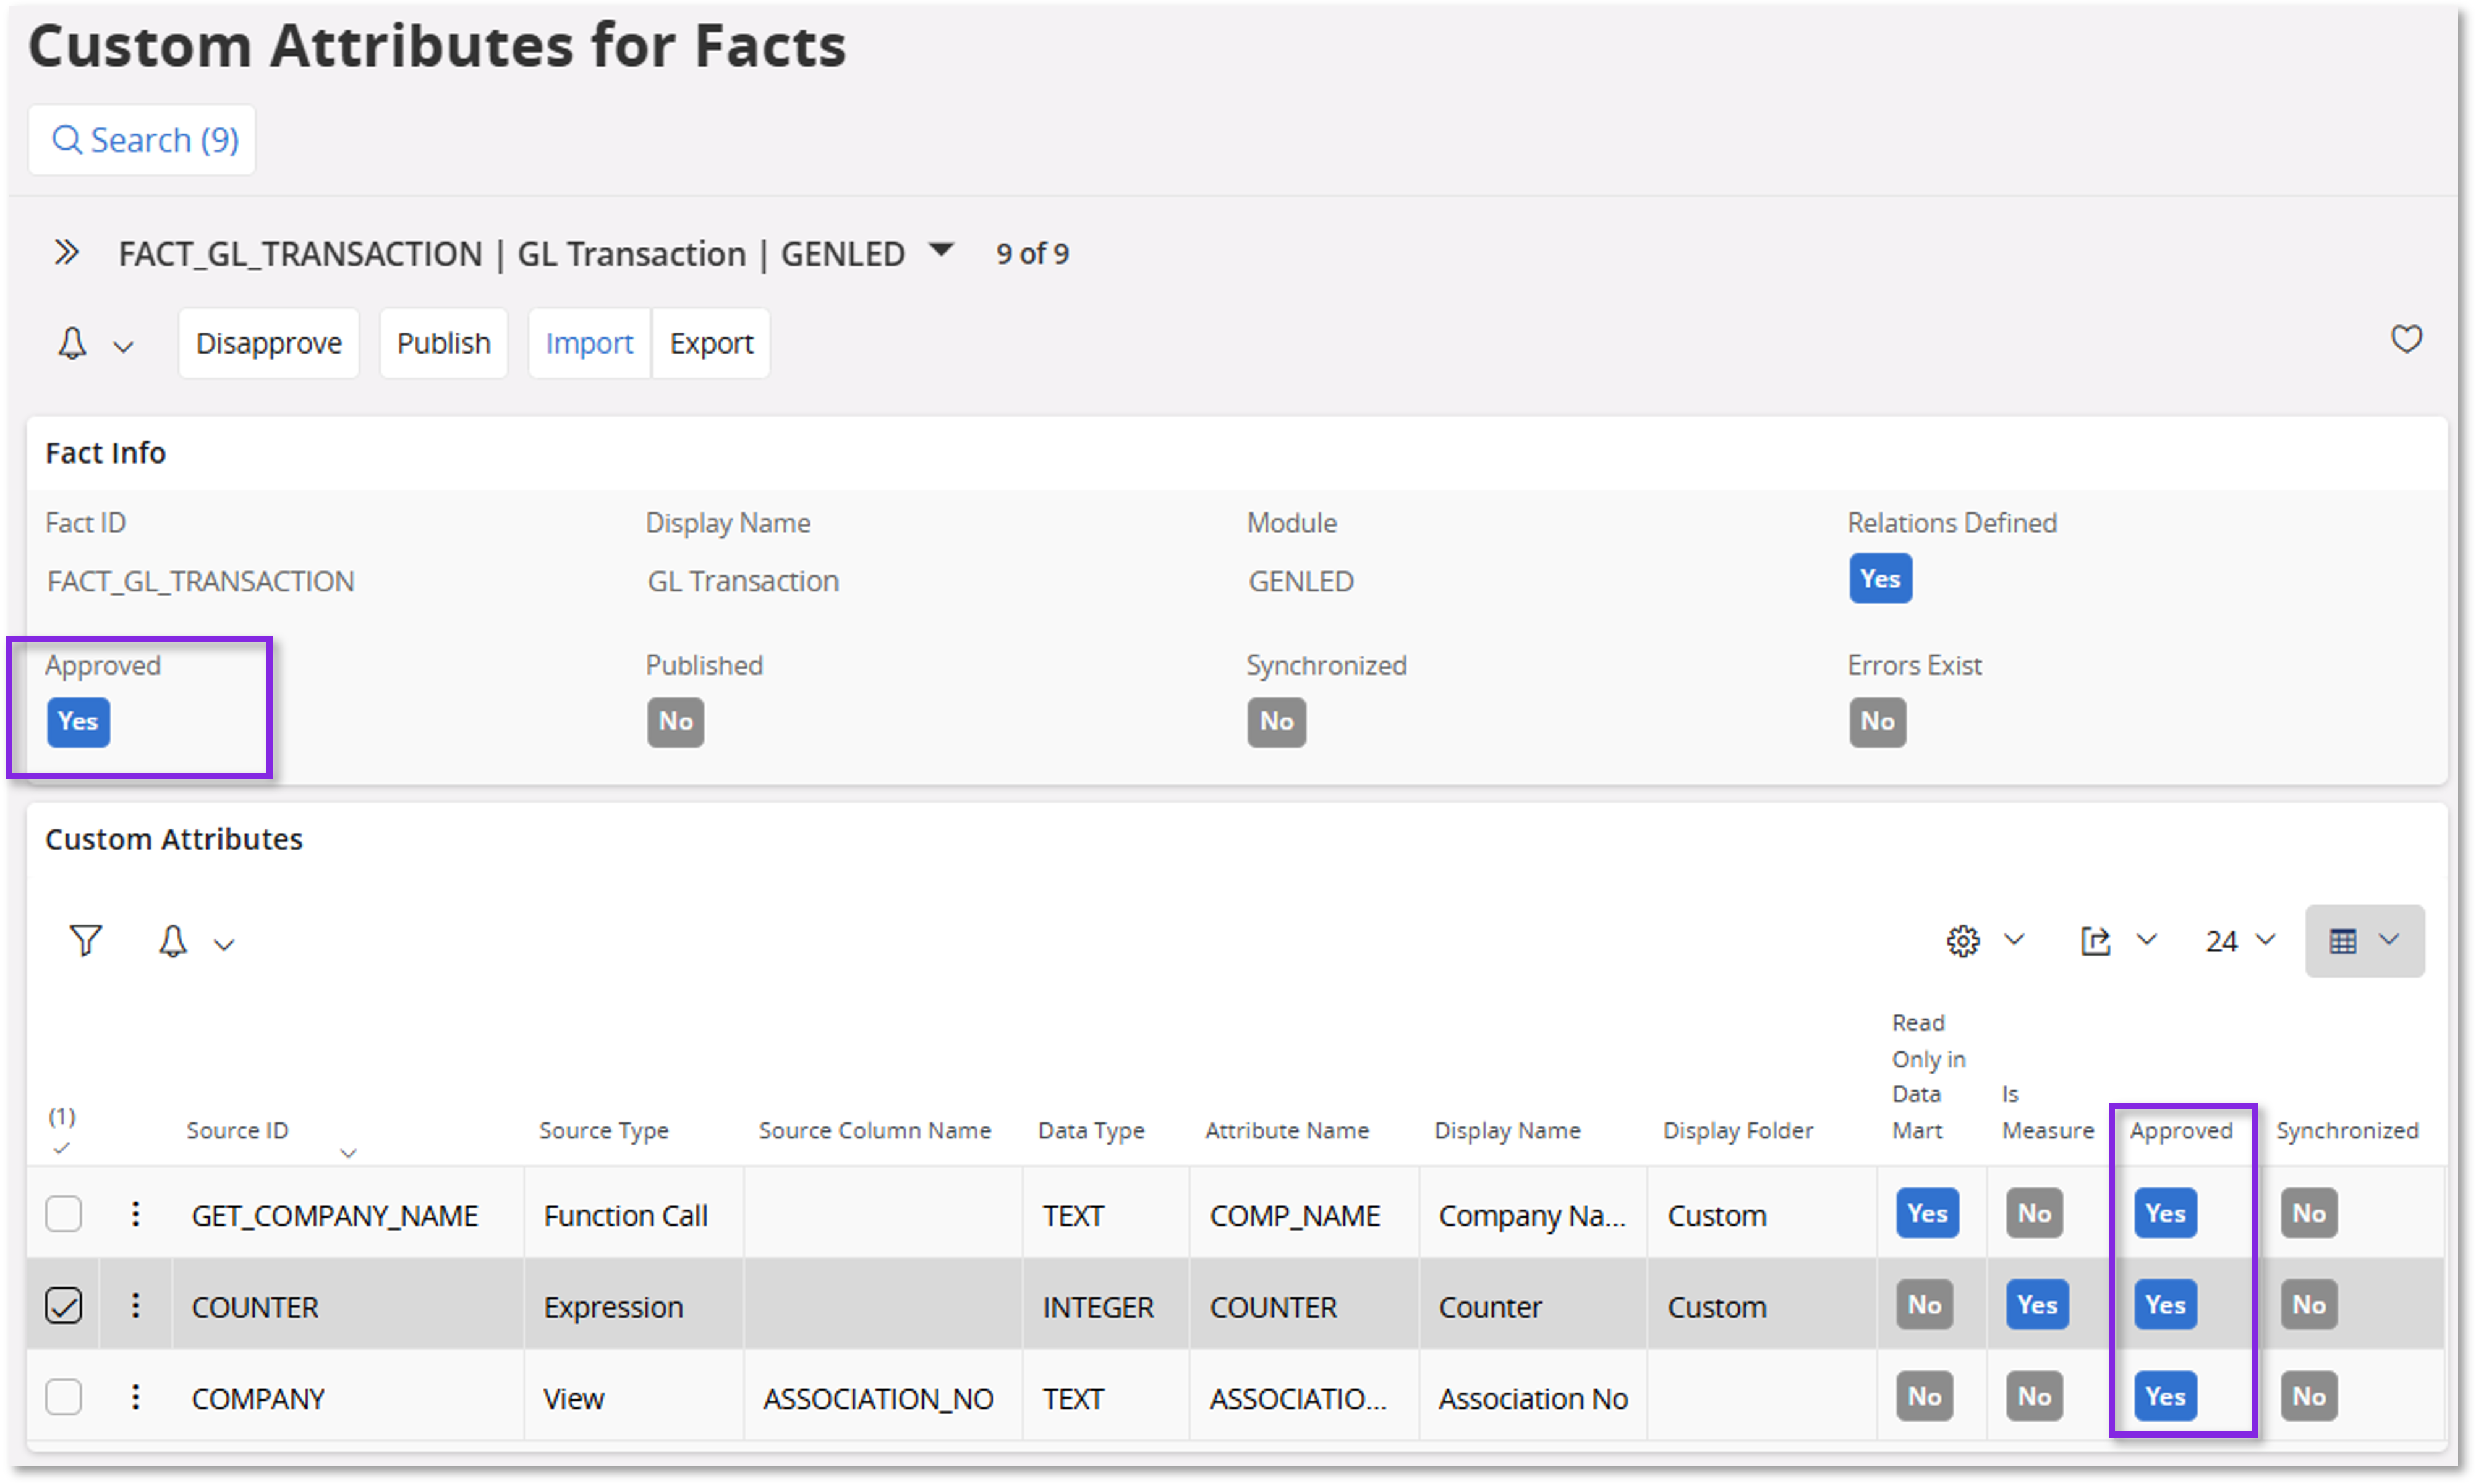This screenshot has width=2476, height=1484.
Task: Expand the export icon dropdown chevron
Action: pyautogui.click(x=2146, y=939)
